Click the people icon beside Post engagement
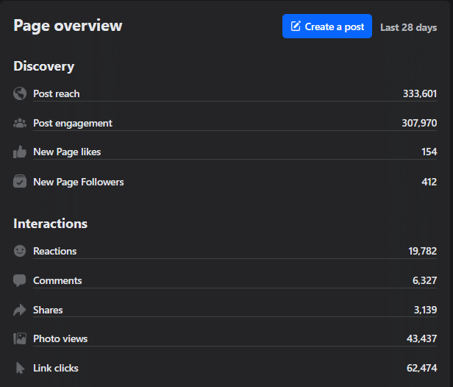Screen dimensions: 453x387 click(20, 123)
